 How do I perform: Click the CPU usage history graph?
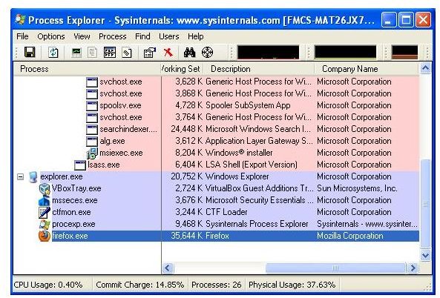pyautogui.click(x=269, y=53)
